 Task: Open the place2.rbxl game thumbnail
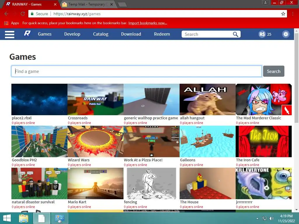39,99
